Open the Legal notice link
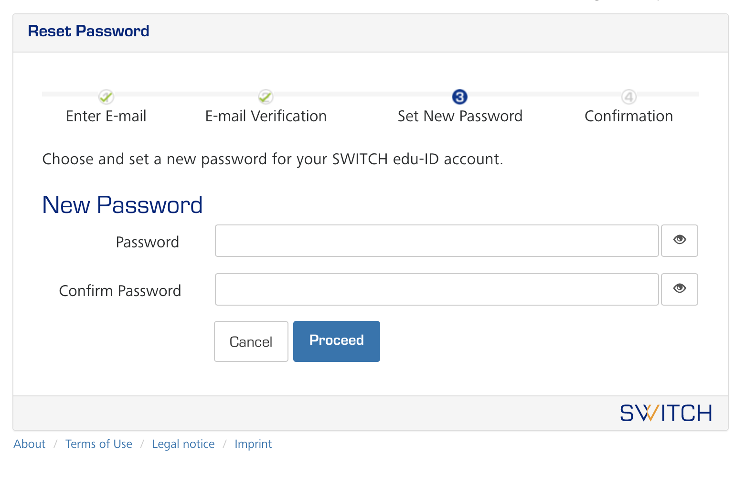745x489 pixels. [x=183, y=444]
